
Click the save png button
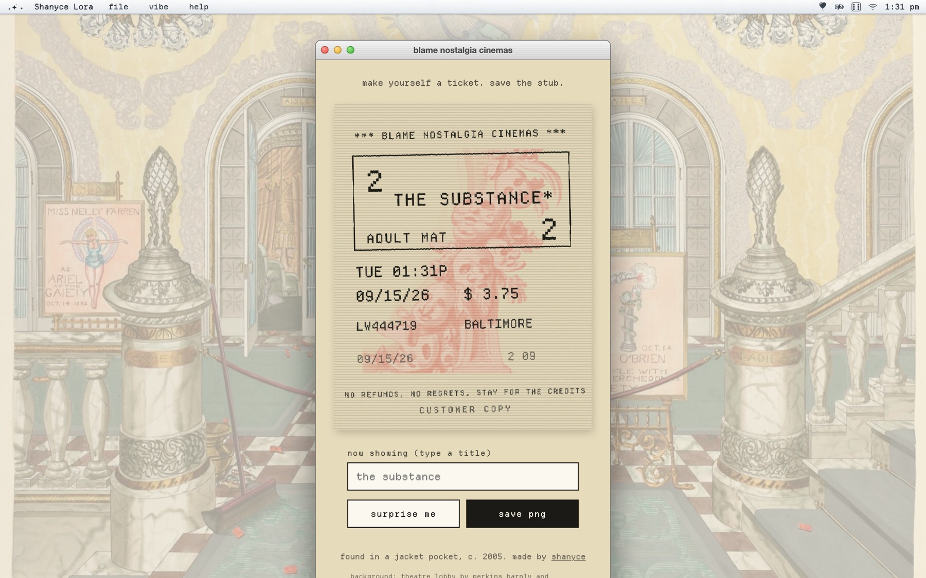point(522,513)
